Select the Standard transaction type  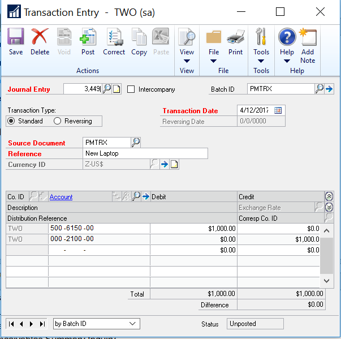(x=12, y=121)
